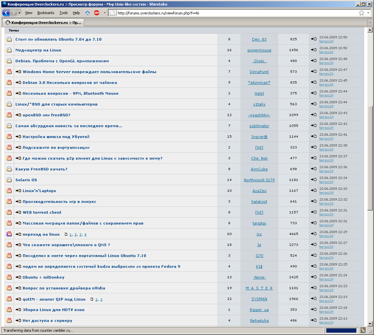Jump to new post in Debian 3.0 topic
This screenshot has width=374, height=335.
point(18,83)
